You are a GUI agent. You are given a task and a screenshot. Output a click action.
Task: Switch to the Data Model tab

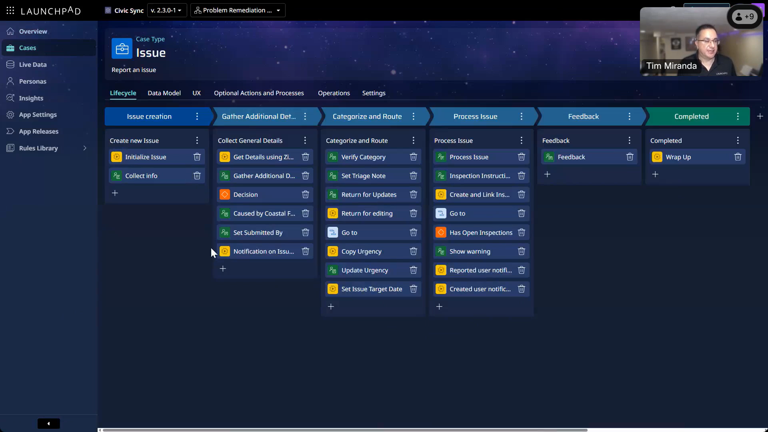coord(164,93)
